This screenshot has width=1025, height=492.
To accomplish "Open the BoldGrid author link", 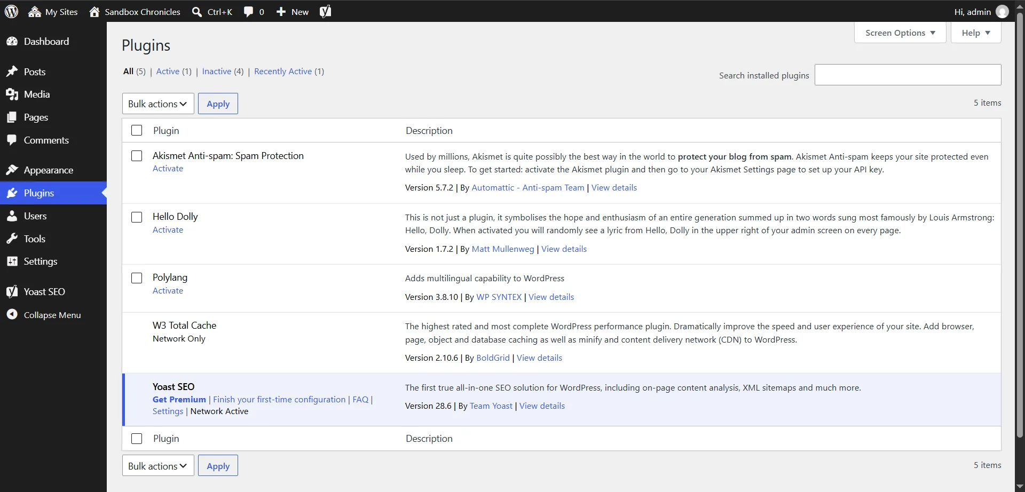I will pyautogui.click(x=493, y=358).
